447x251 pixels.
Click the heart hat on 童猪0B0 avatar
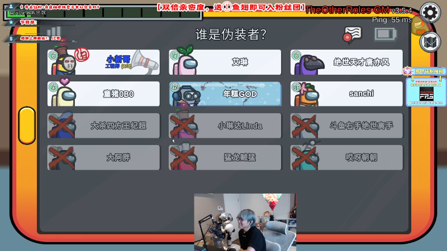(x=64, y=81)
